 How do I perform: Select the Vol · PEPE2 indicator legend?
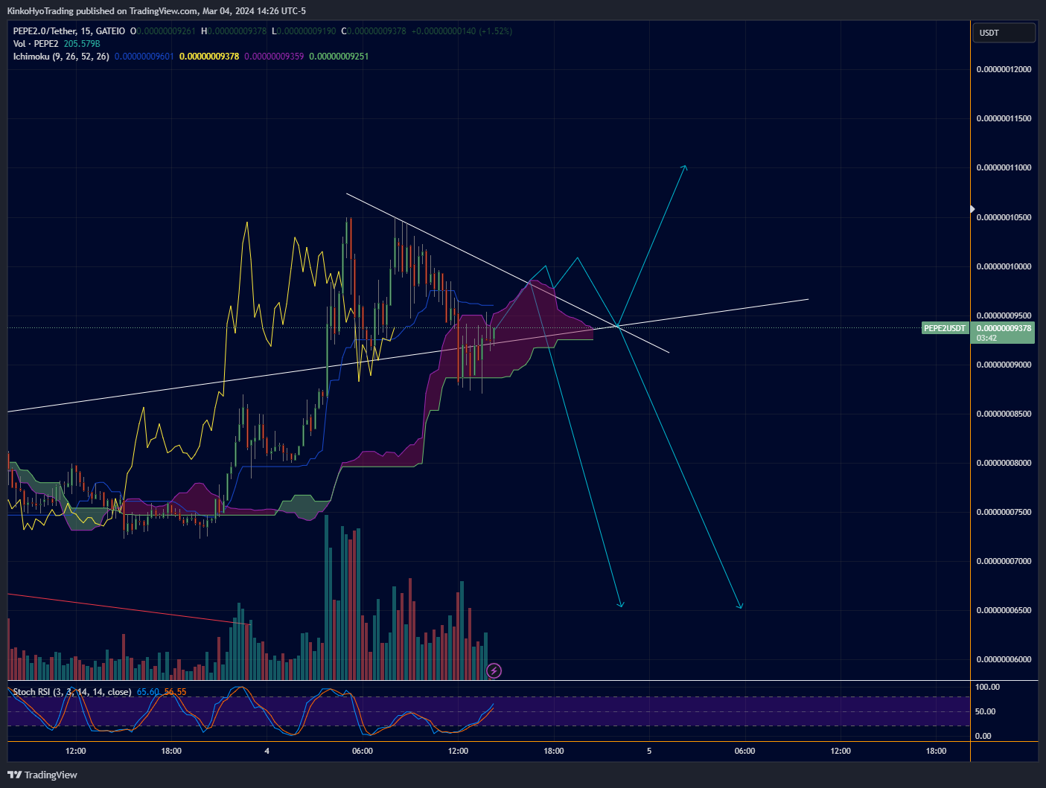36,44
